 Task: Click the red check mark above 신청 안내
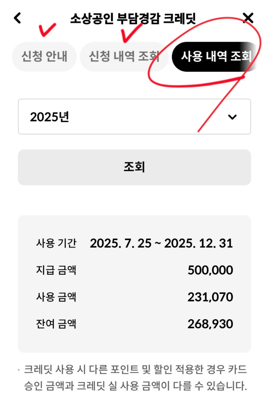tap(47, 30)
